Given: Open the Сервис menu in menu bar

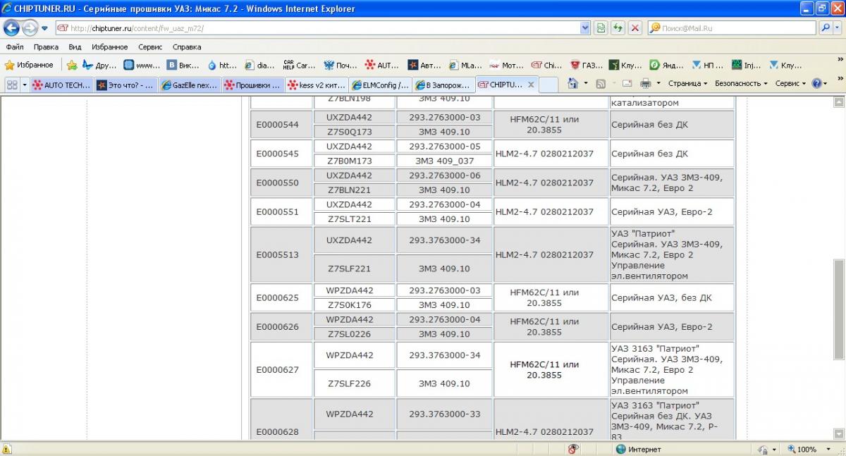Looking at the screenshot, I should (x=150, y=47).
